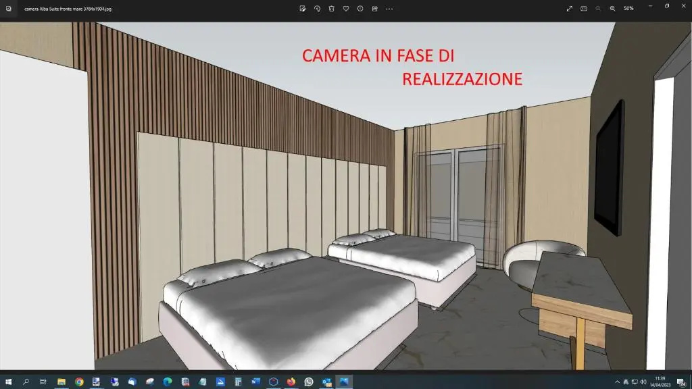Open the clock and date flyout

point(660,382)
